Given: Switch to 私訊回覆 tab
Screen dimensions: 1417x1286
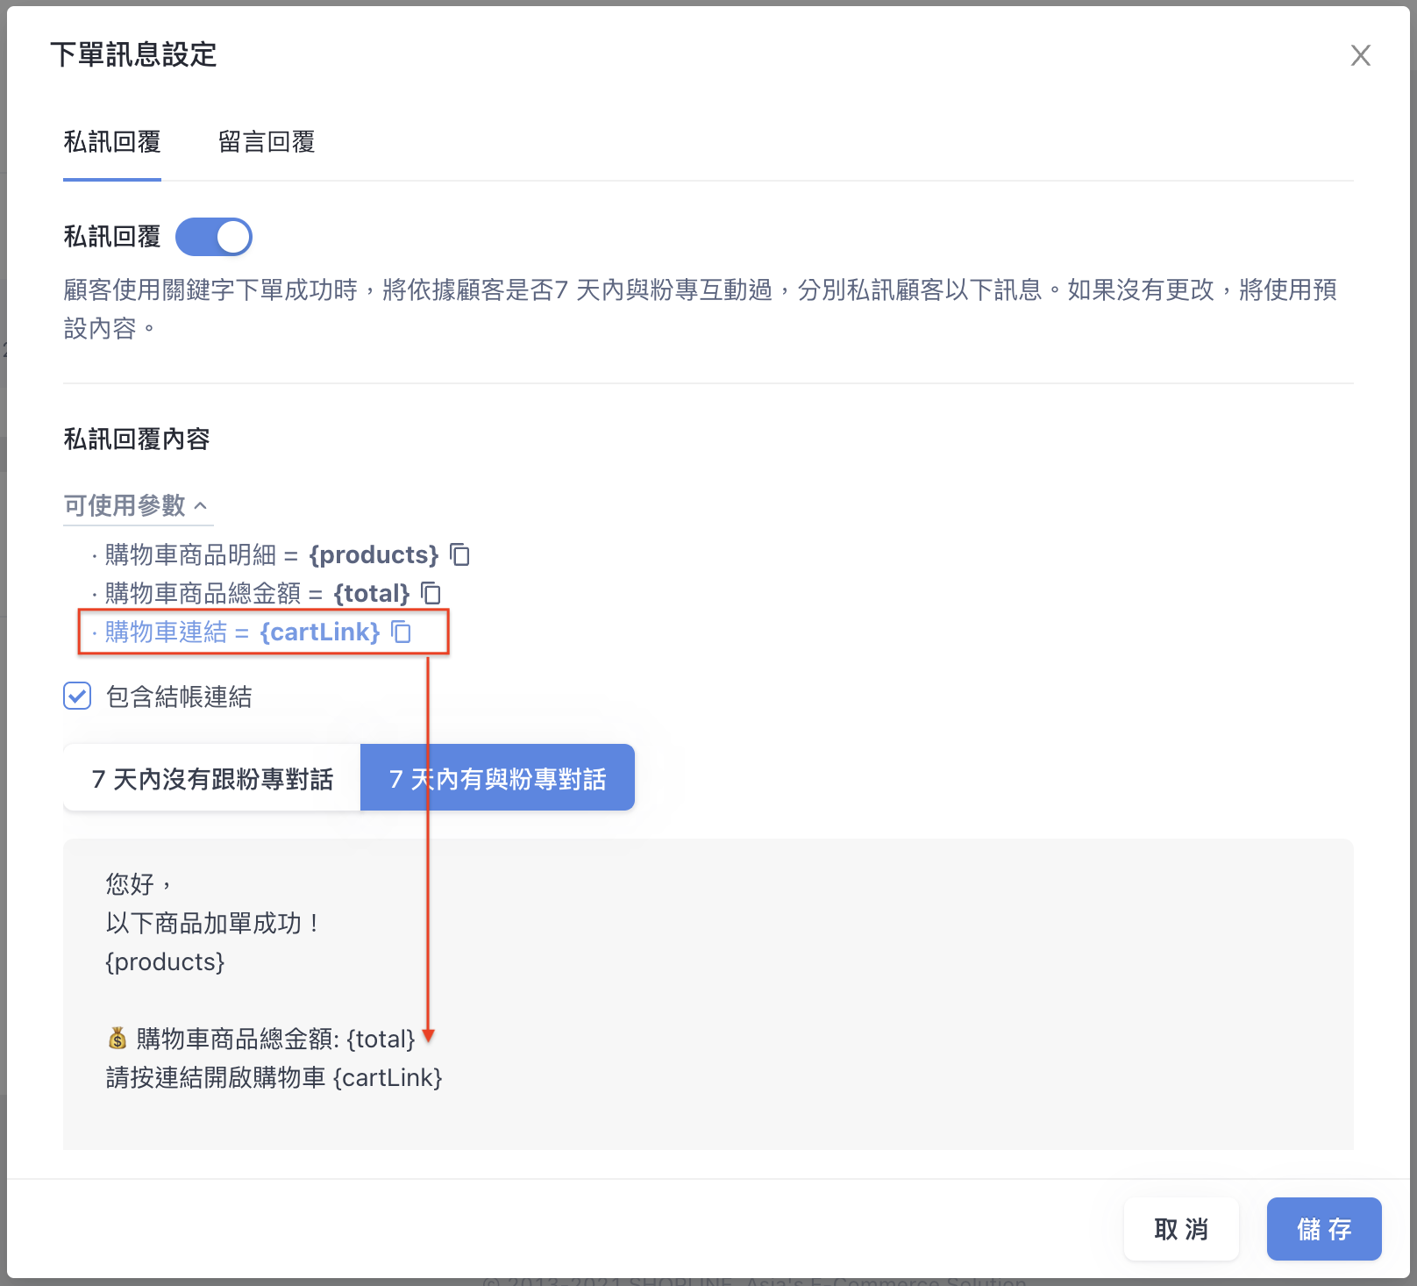Looking at the screenshot, I should [x=112, y=142].
